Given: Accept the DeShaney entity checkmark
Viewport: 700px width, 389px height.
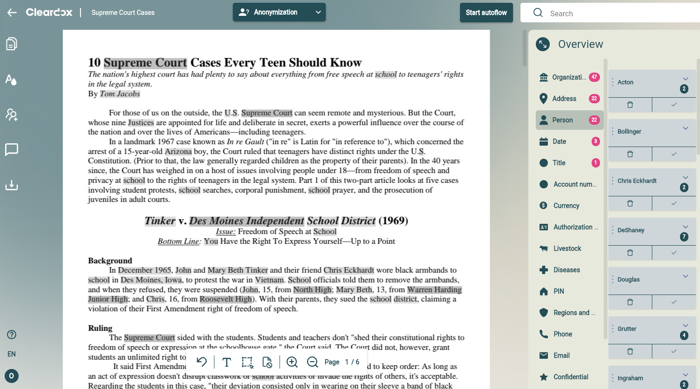Looking at the screenshot, I should 674,253.
